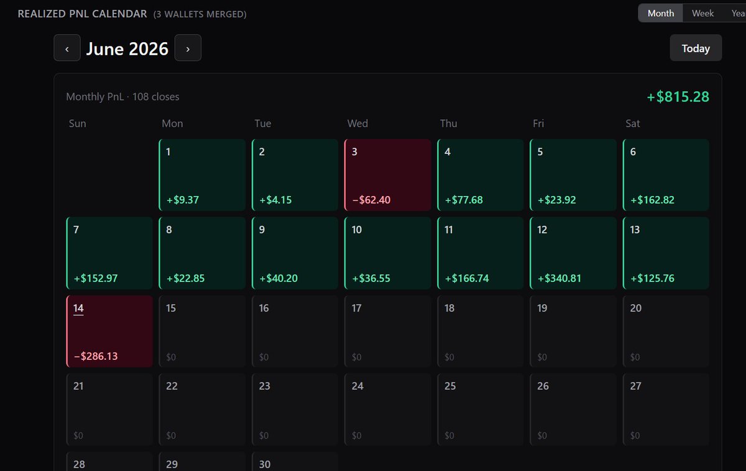Select the empty June 21 cell
The width and height of the screenshot is (746, 471).
[109, 410]
